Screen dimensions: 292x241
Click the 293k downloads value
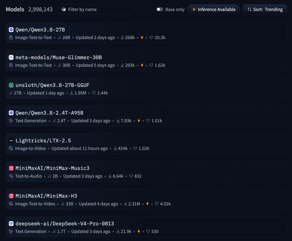coord(130,65)
